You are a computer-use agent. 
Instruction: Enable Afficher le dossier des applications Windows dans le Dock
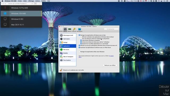click(81, 37)
